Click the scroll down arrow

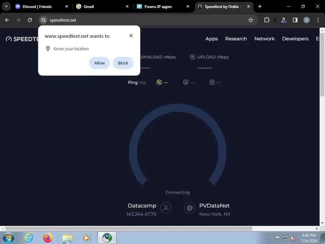coord(322,223)
